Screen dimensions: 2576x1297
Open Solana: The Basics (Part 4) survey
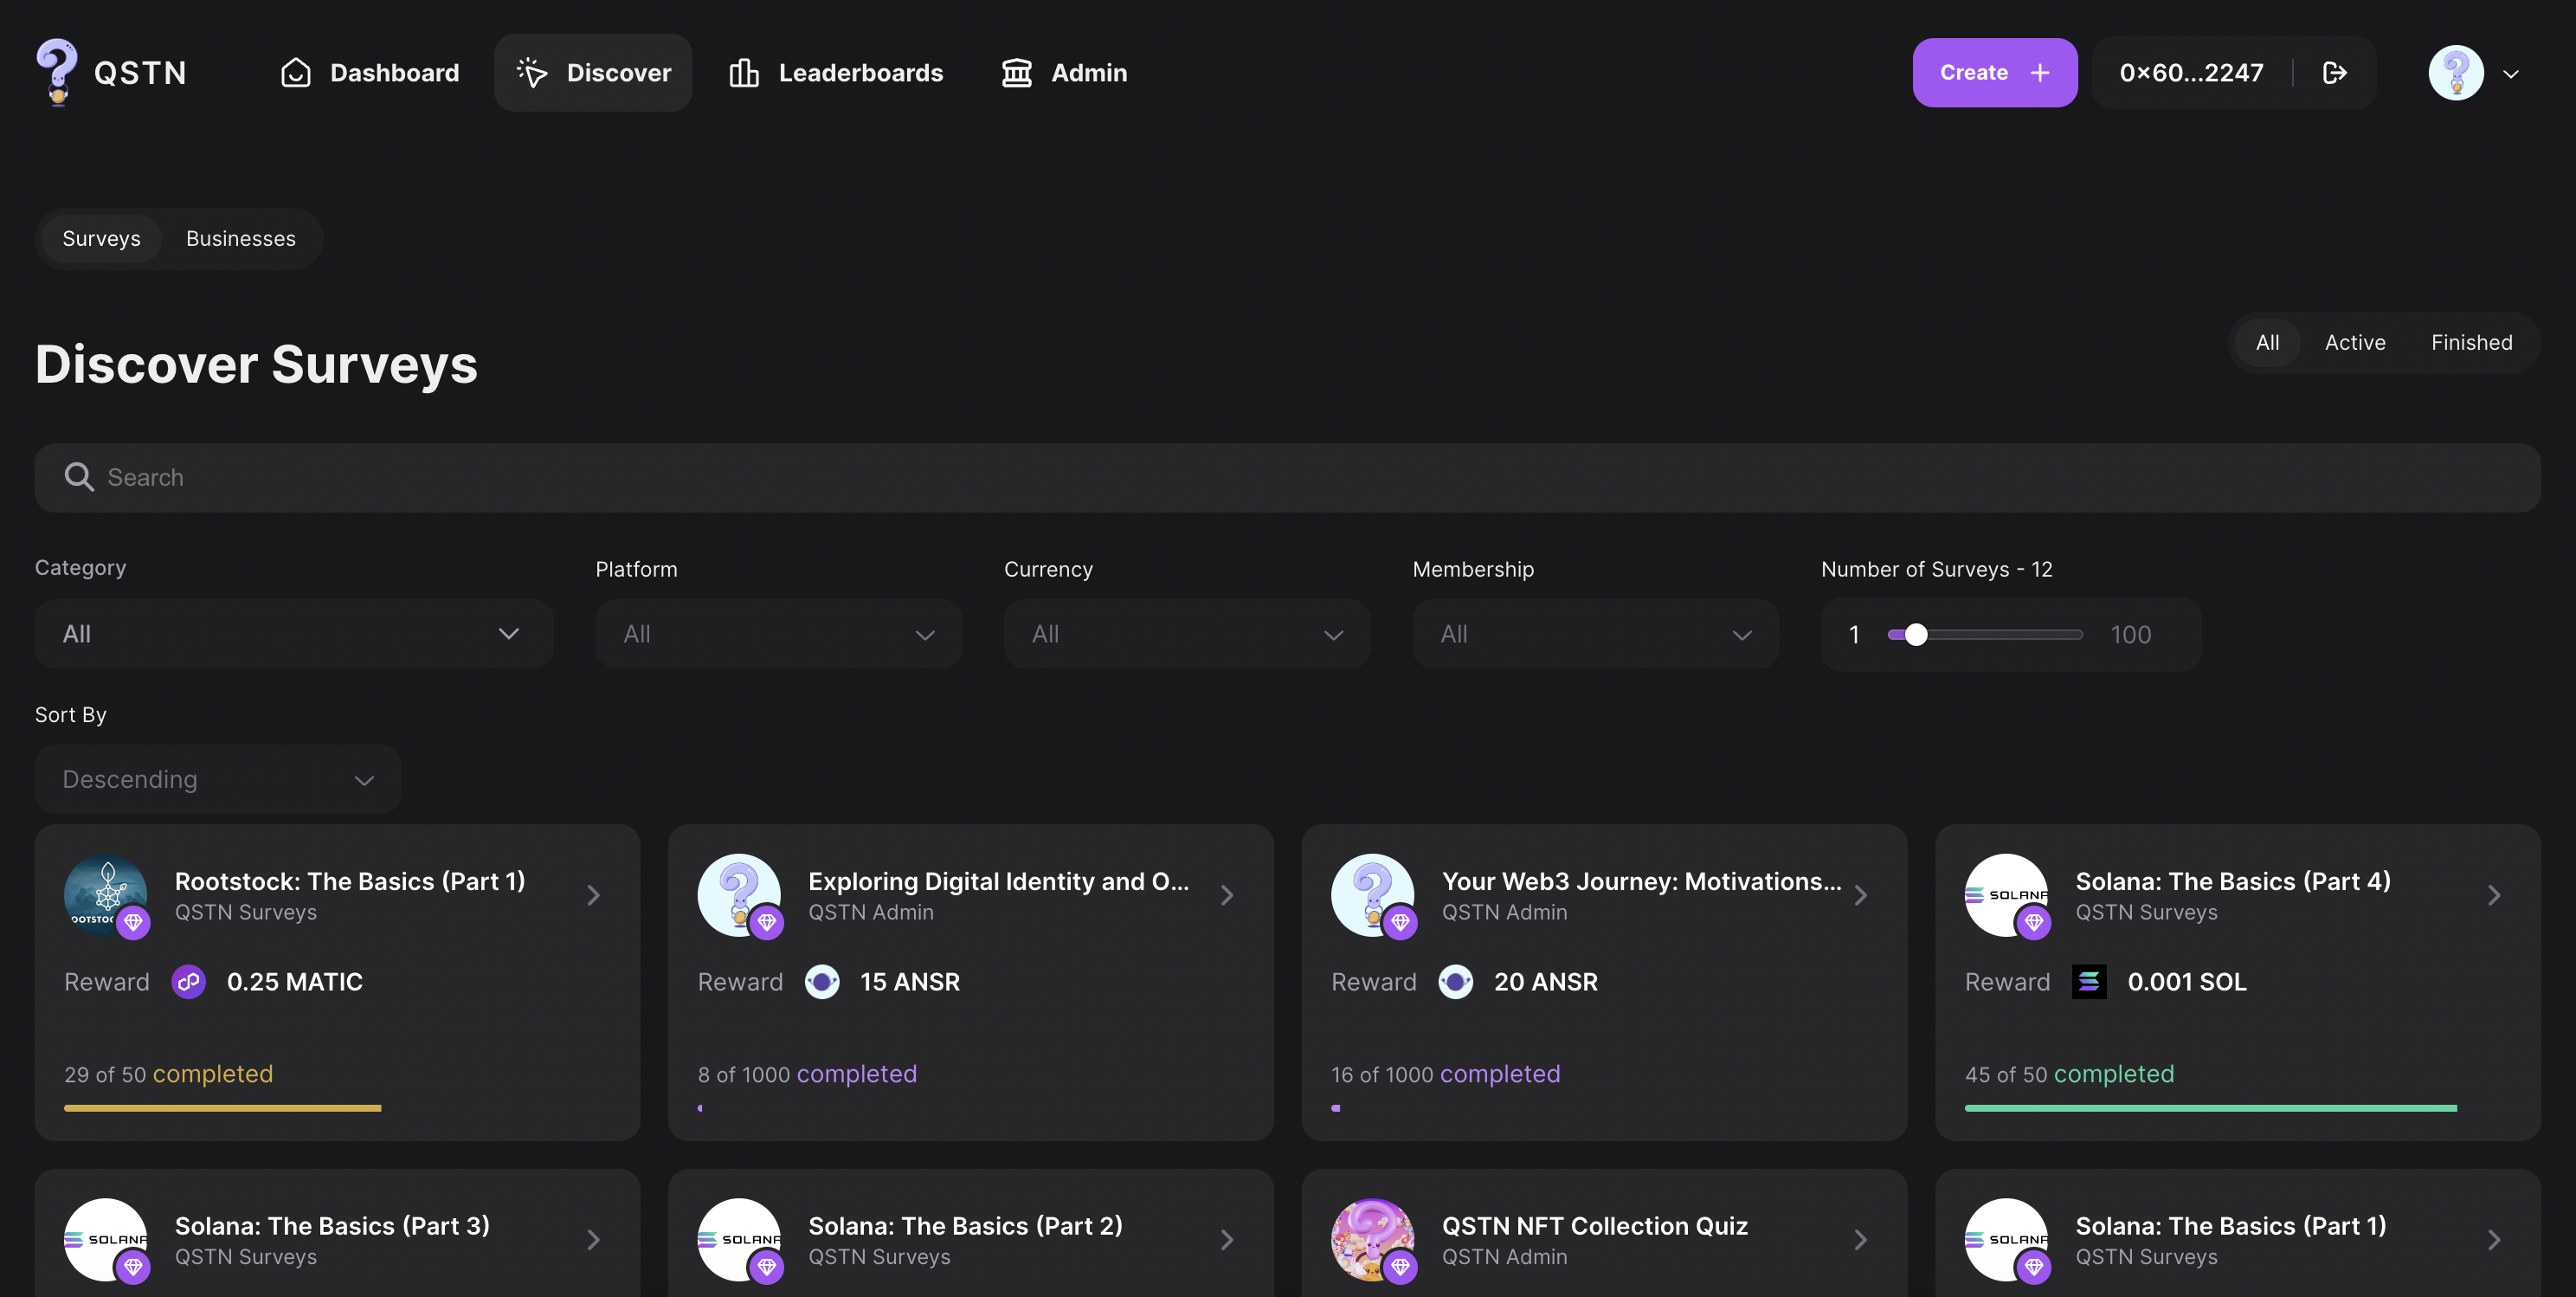tap(2232, 882)
